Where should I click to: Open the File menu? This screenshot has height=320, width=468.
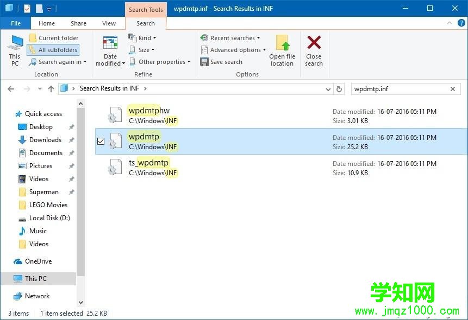pos(15,23)
